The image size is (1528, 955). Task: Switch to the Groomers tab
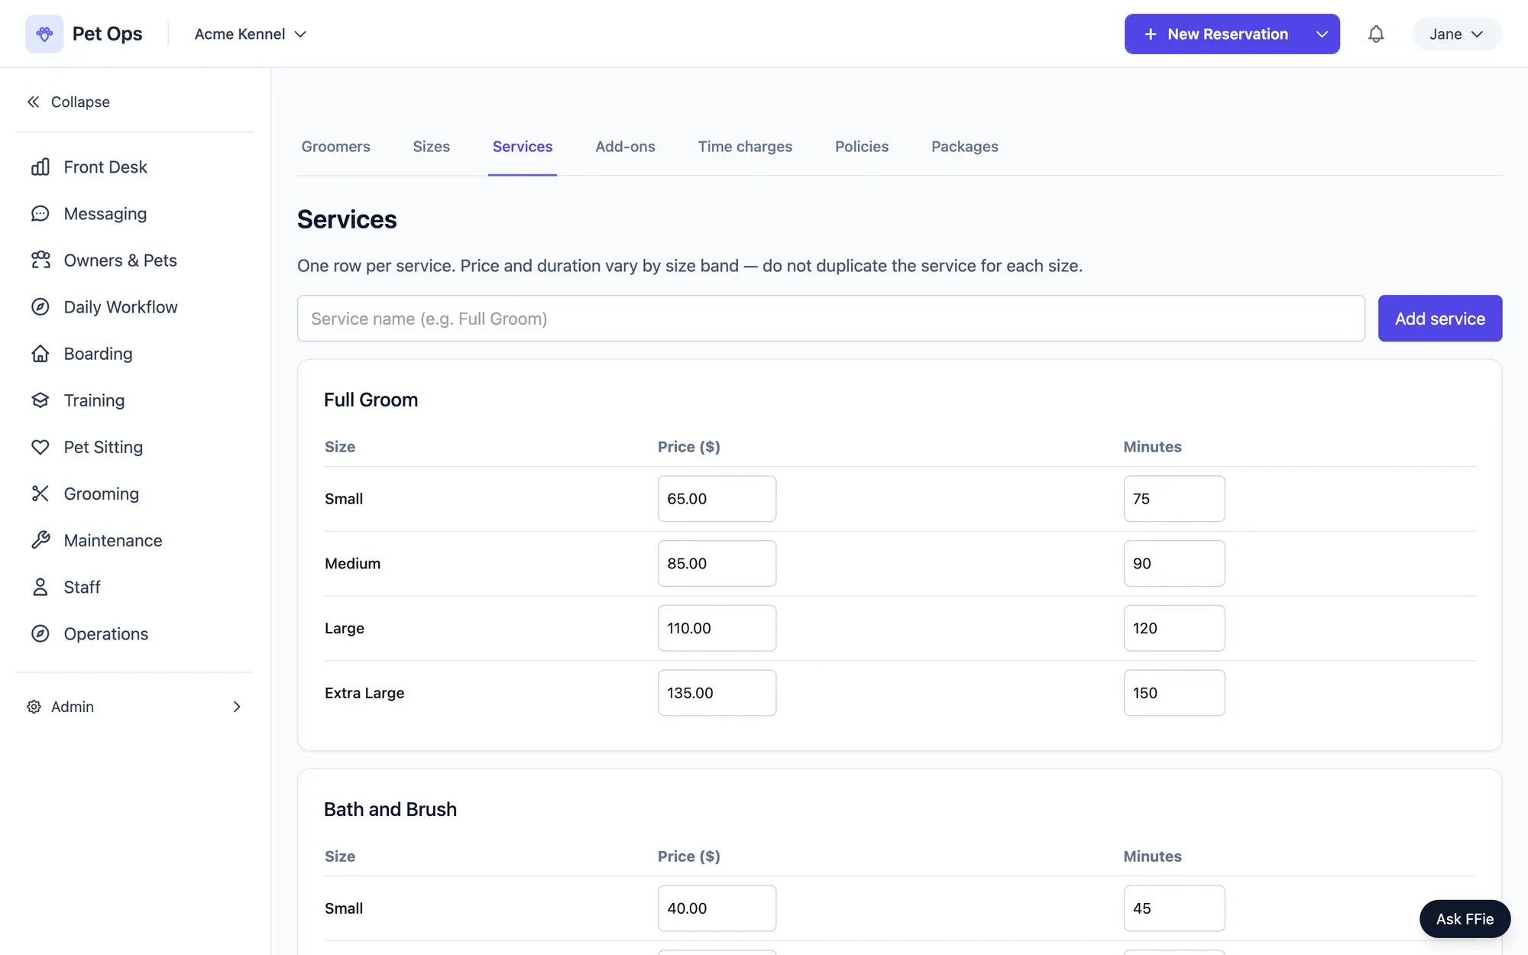(335, 147)
